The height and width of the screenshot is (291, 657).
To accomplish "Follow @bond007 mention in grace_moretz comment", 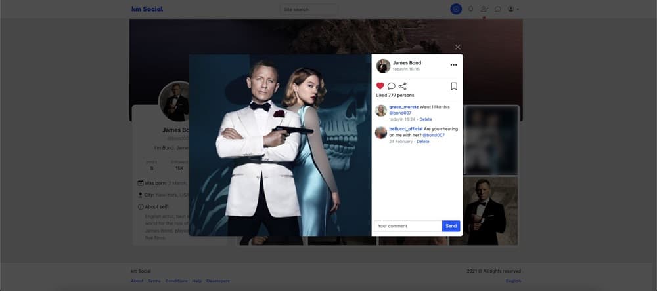I will pos(400,113).
